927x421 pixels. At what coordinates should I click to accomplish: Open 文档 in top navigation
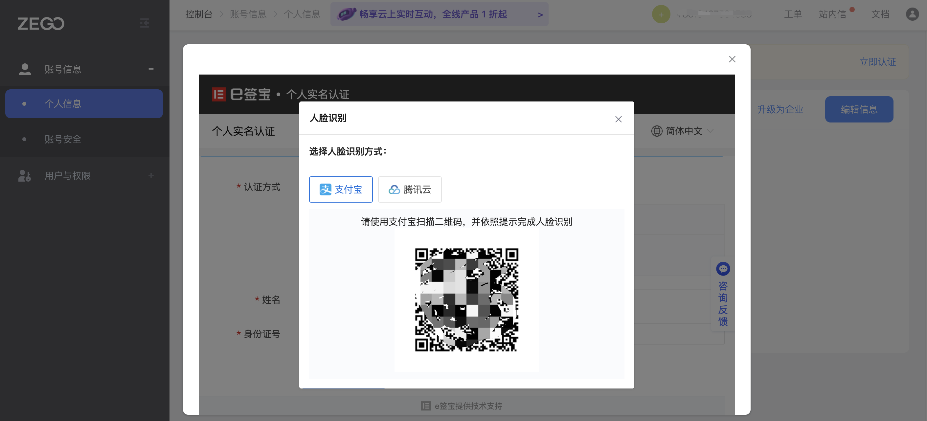point(880,14)
